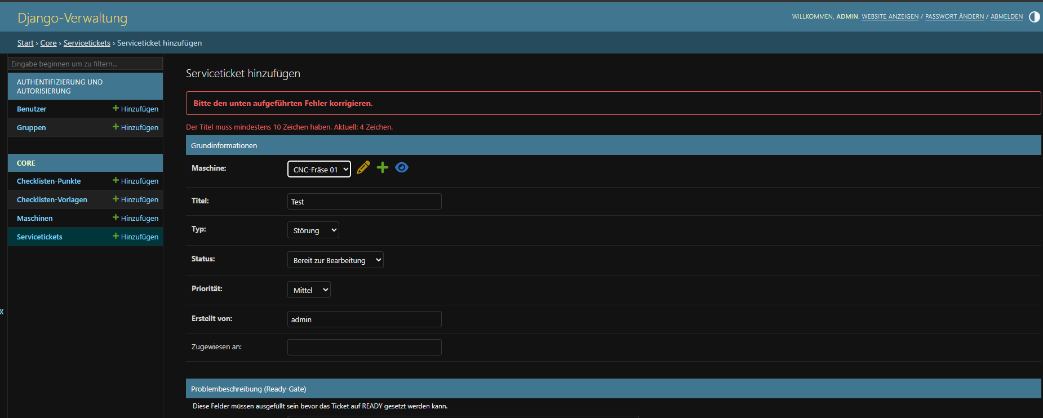This screenshot has height=418, width=1043.
Task: Click the red error text about Titel length
Action: point(289,127)
